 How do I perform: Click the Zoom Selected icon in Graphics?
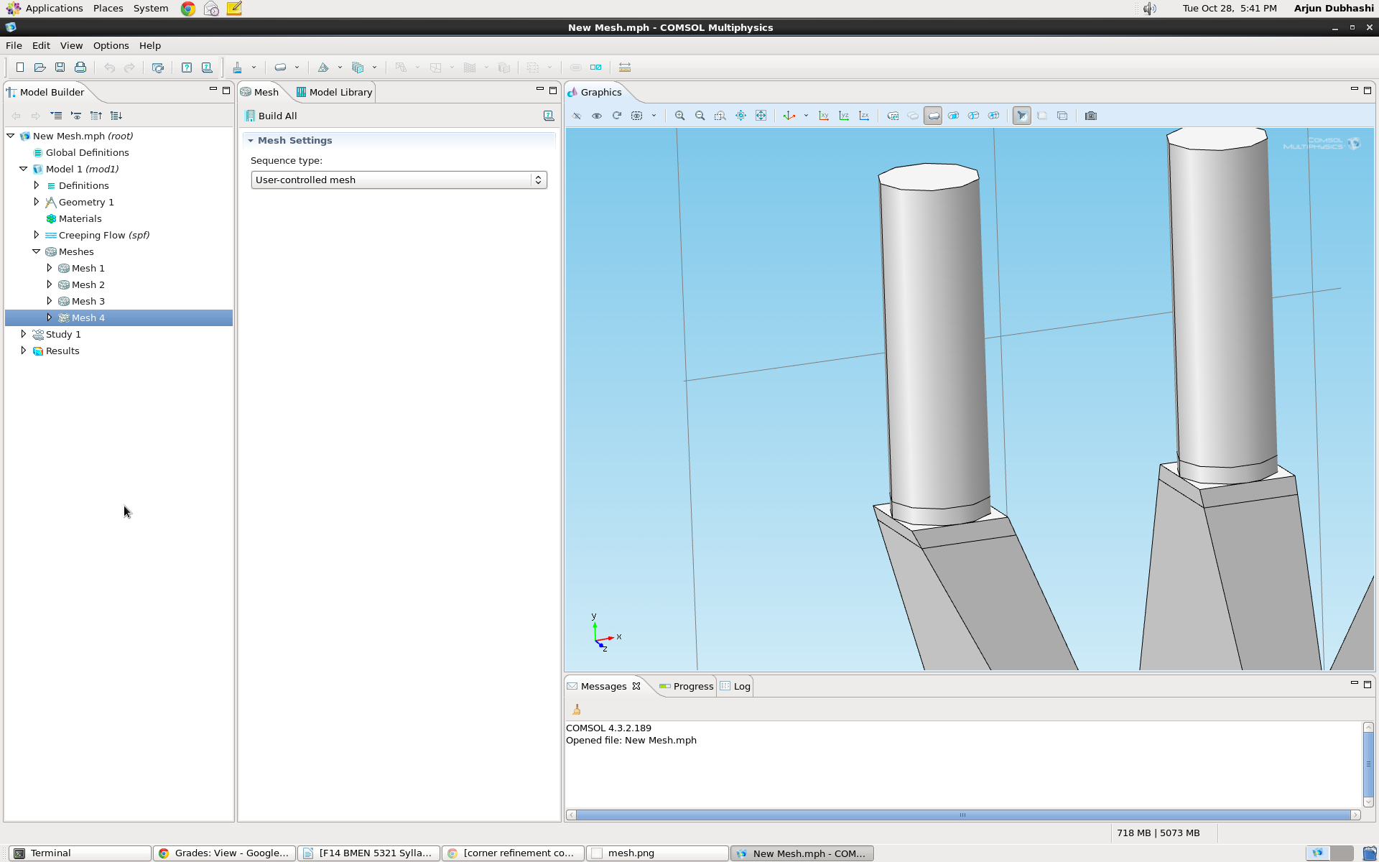(740, 116)
